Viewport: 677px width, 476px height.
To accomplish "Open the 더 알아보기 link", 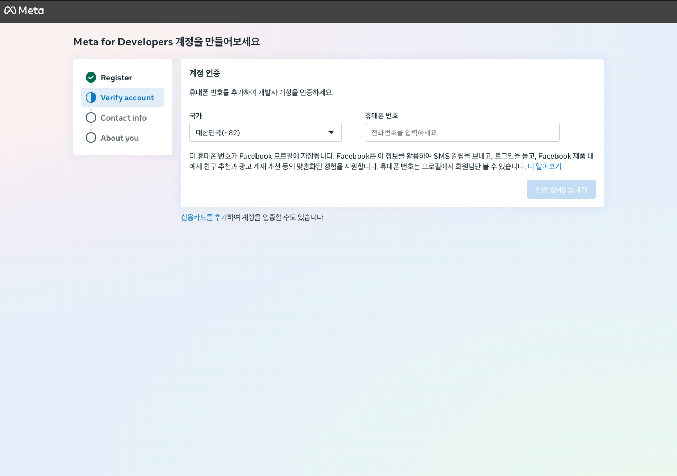I will coord(544,167).
